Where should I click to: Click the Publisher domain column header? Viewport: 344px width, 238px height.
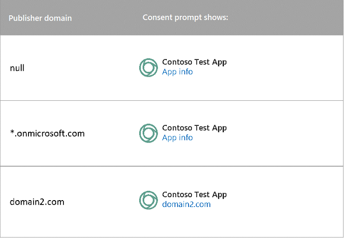[x=40, y=18]
